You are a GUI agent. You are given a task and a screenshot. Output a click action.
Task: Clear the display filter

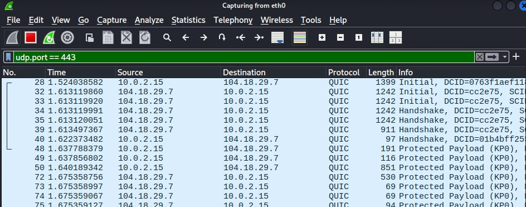tap(480, 57)
